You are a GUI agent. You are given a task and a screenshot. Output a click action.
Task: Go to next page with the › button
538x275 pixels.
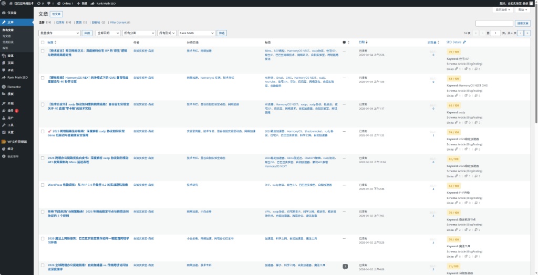click(521, 33)
